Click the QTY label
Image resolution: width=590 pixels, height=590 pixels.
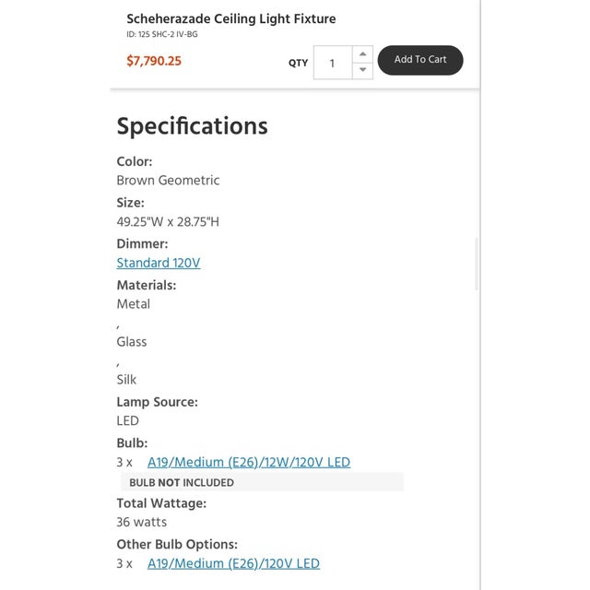click(x=298, y=63)
